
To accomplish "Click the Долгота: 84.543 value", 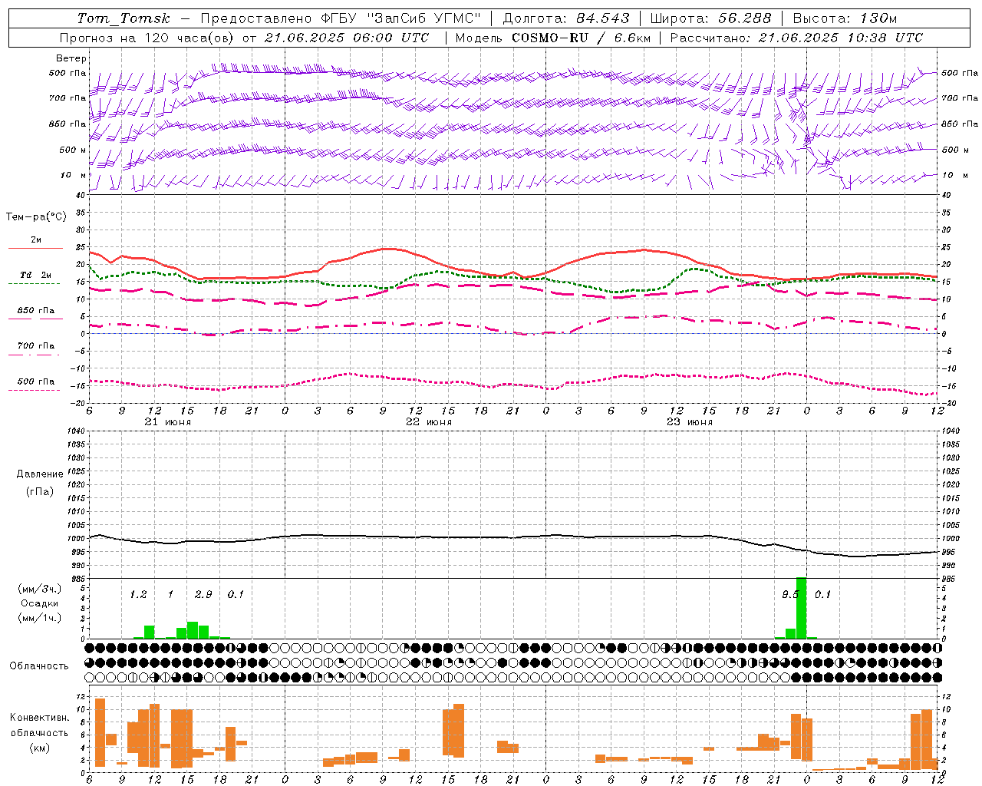I will (x=566, y=18).
